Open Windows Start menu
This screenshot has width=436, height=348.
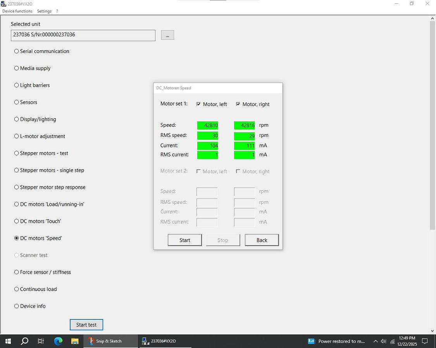pos(8,341)
